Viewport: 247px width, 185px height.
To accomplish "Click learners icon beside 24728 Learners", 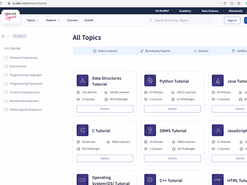I will point(106,92).
